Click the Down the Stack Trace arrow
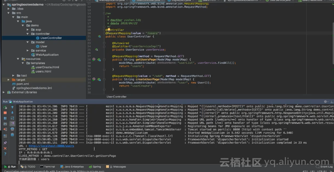 (12, 113)
